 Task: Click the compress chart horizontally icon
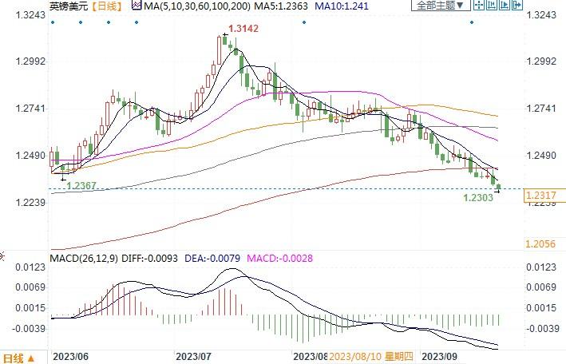pyautogui.click(x=492, y=5)
